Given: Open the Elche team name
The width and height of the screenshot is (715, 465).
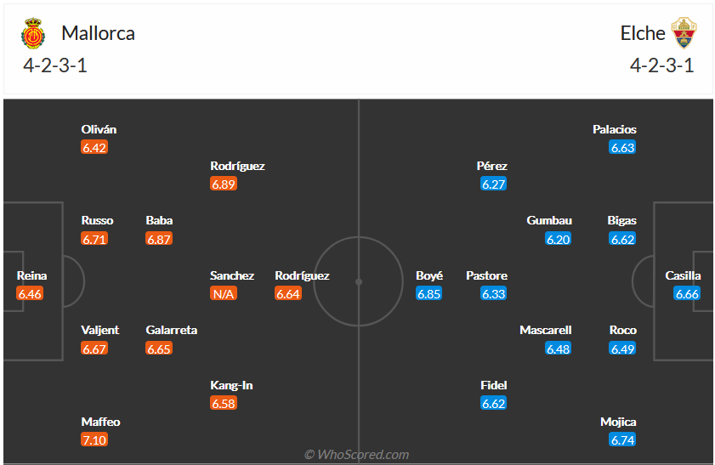Looking at the screenshot, I should click(643, 33).
